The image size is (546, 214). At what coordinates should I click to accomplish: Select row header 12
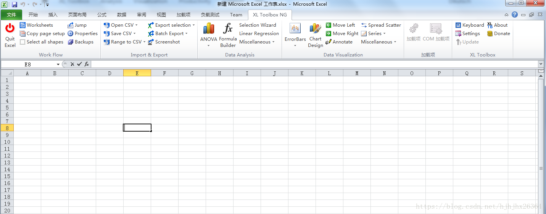[7, 156]
